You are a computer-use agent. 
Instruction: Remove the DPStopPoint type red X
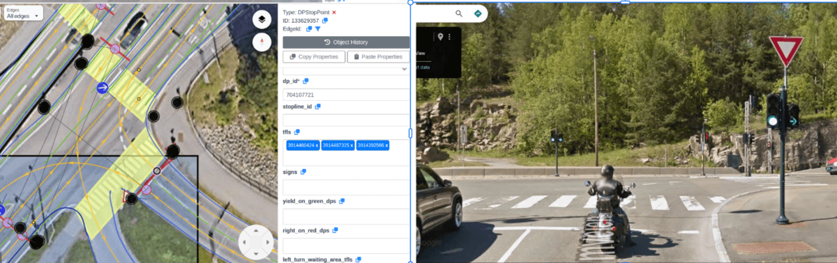pyautogui.click(x=334, y=13)
